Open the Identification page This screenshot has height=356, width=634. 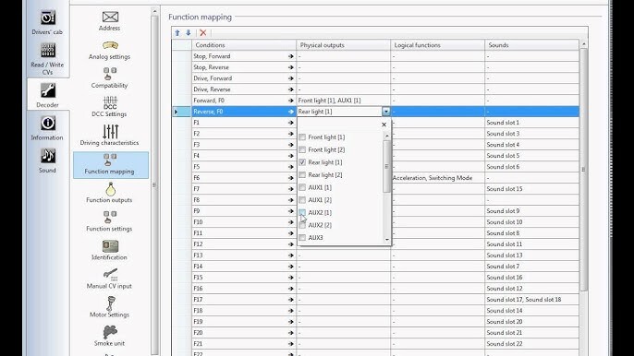pos(110,250)
